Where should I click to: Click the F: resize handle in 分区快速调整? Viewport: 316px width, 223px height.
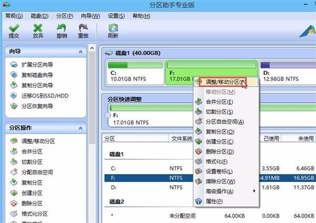[x=107, y=115]
